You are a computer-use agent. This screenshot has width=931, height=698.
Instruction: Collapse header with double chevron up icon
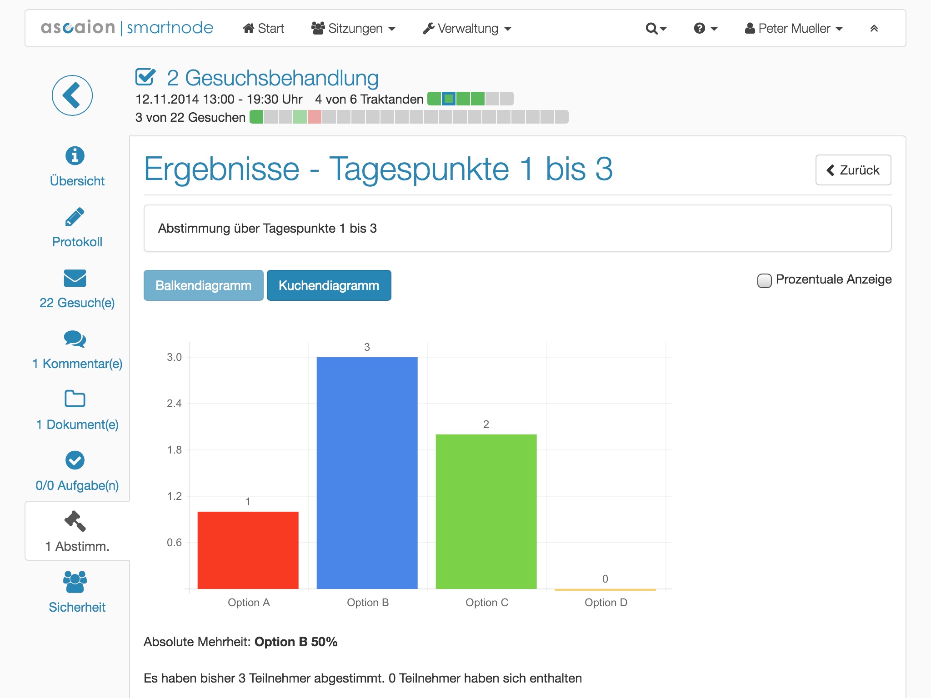[x=874, y=29]
